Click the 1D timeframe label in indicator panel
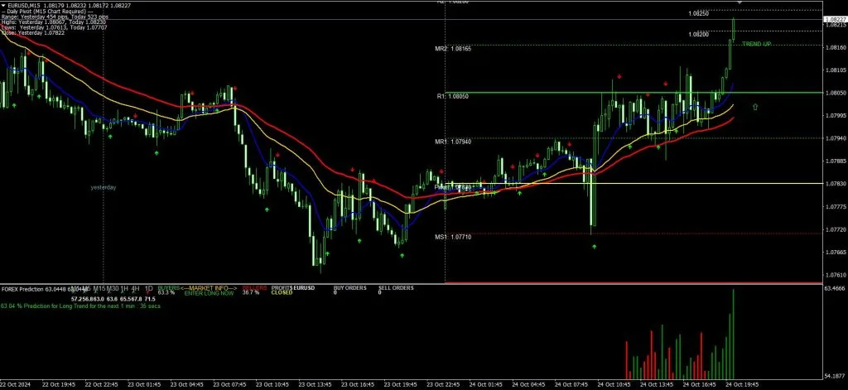 tap(149, 288)
